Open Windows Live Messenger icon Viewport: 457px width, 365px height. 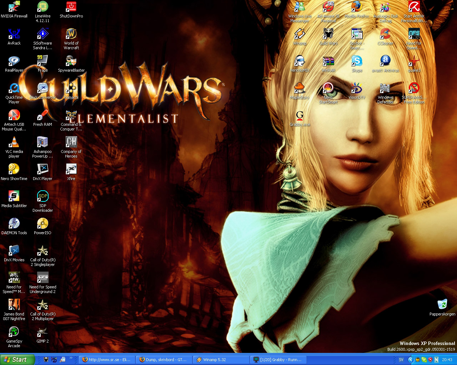point(300,12)
